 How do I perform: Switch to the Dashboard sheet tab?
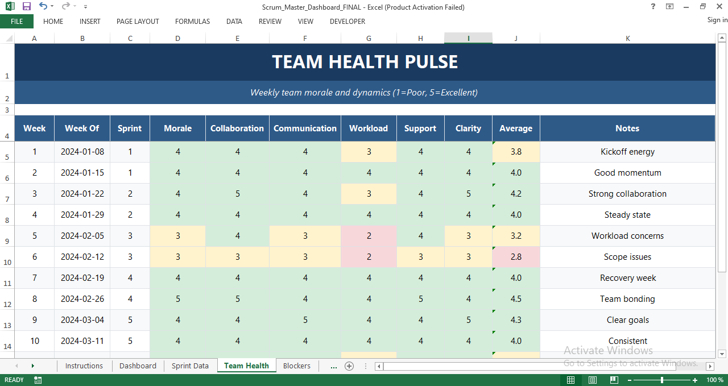[x=138, y=366]
